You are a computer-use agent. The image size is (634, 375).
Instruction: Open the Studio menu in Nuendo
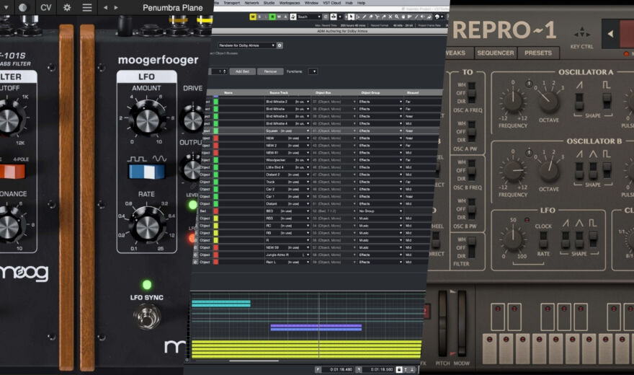pos(269,3)
